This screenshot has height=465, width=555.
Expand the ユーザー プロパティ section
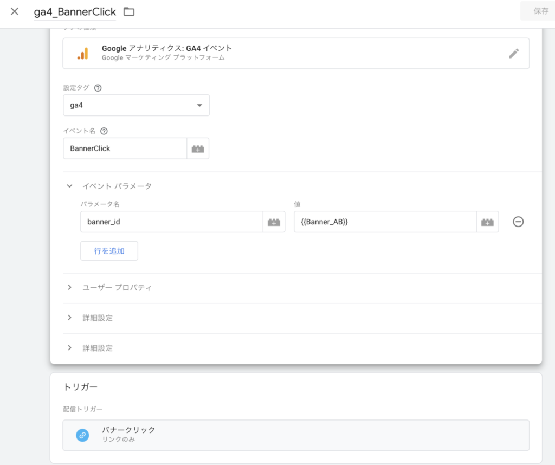pos(69,288)
